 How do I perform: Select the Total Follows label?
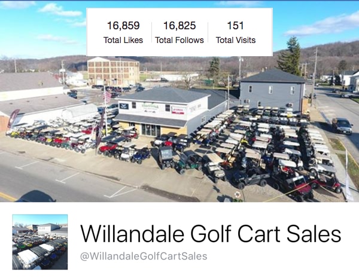180,40
